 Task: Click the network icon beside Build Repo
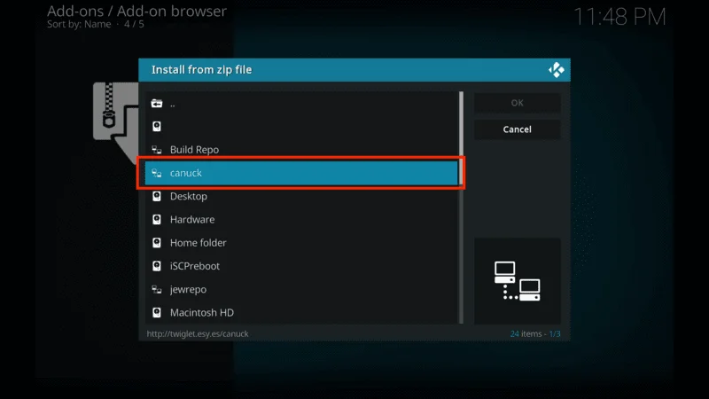tap(157, 150)
